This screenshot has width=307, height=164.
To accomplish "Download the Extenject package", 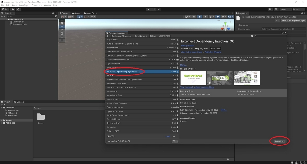I will [279, 141].
